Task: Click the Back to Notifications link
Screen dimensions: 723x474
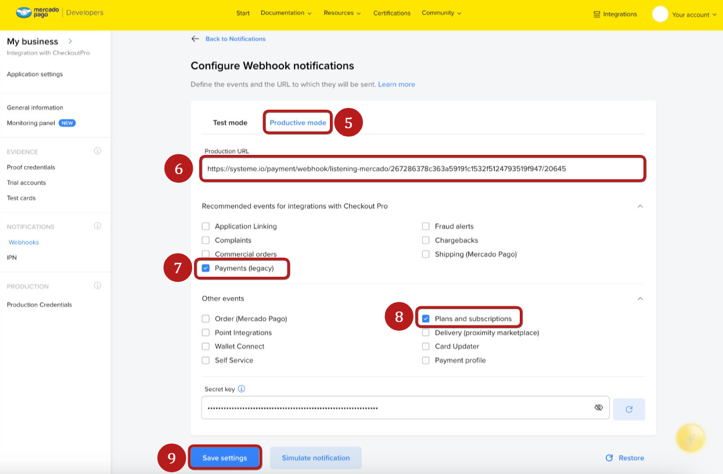Action: [x=236, y=39]
